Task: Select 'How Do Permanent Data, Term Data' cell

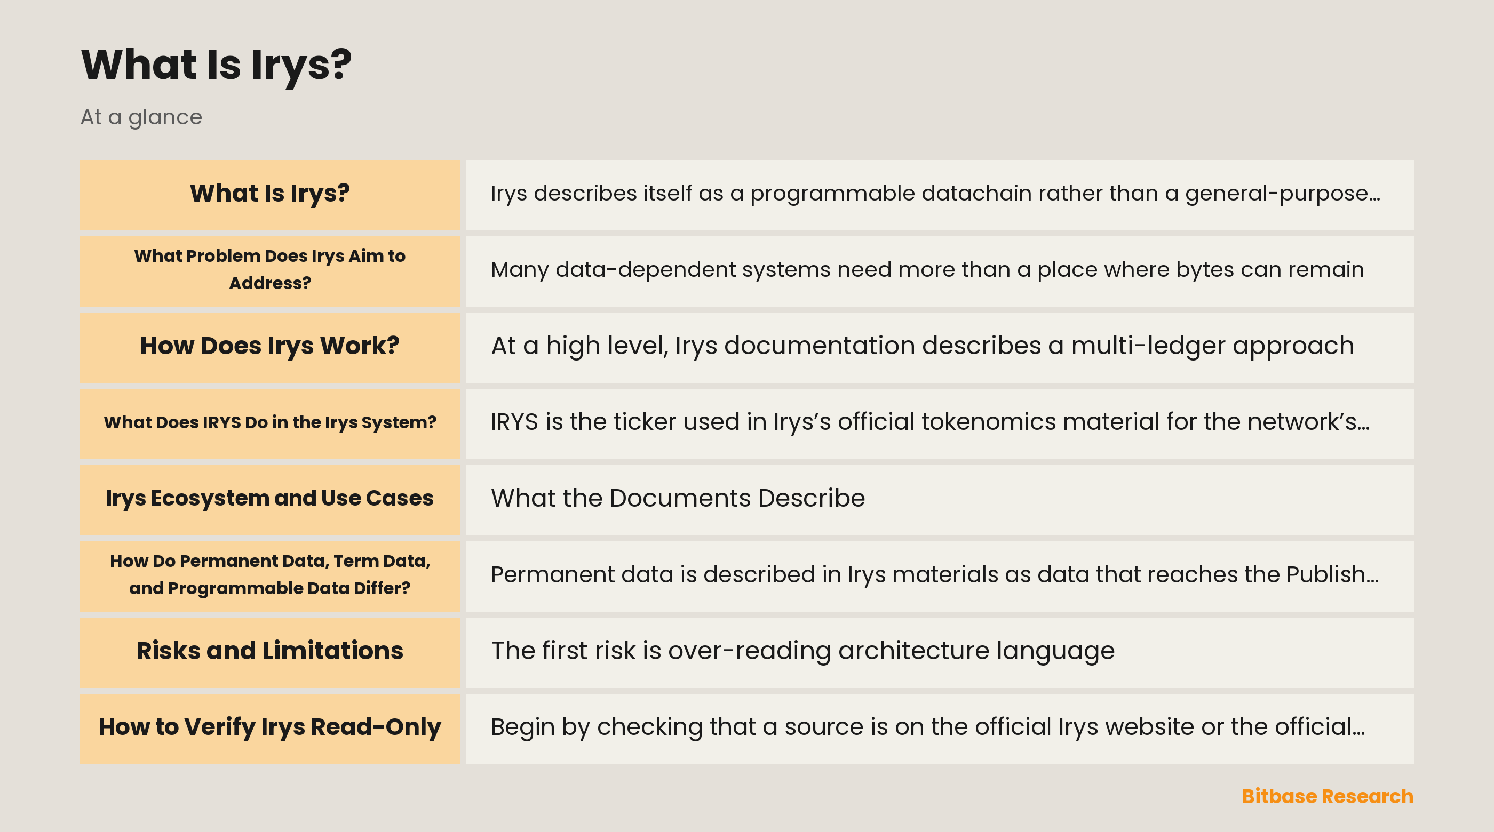Action: tap(269, 577)
